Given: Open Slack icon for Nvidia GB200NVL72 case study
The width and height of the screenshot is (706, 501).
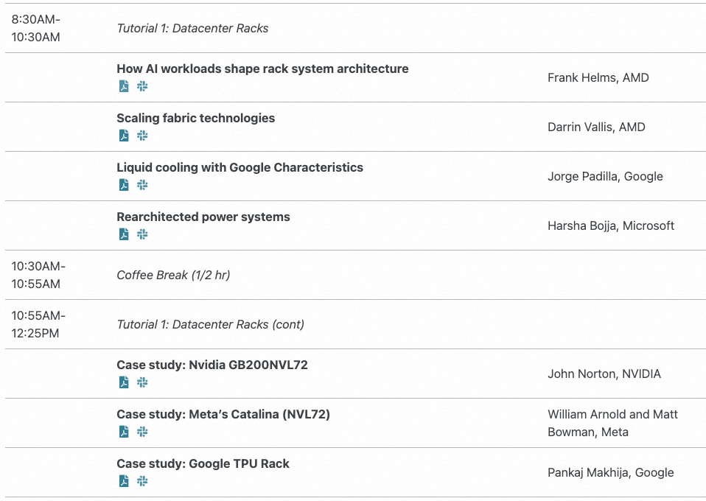Looking at the screenshot, I should point(142,382).
